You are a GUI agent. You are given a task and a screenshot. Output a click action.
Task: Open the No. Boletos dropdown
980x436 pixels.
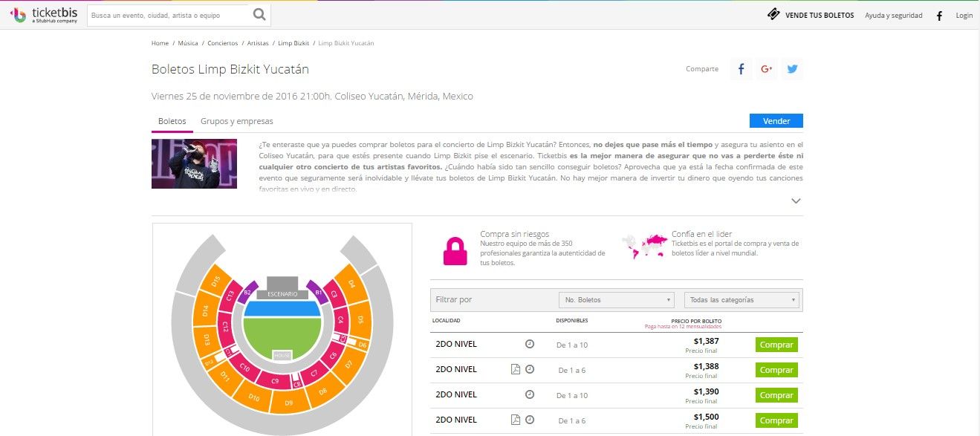coord(616,300)
